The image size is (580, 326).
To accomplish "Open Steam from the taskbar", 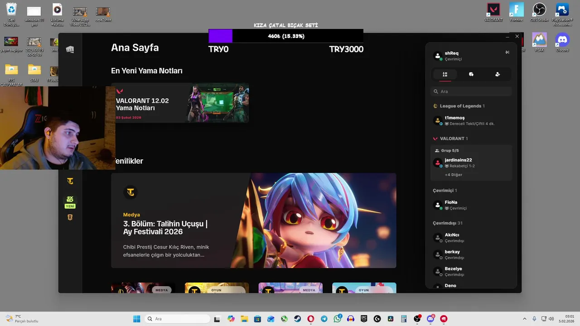I will point(297,319).
